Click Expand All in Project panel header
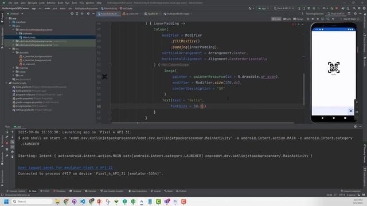 coord(77,14)
